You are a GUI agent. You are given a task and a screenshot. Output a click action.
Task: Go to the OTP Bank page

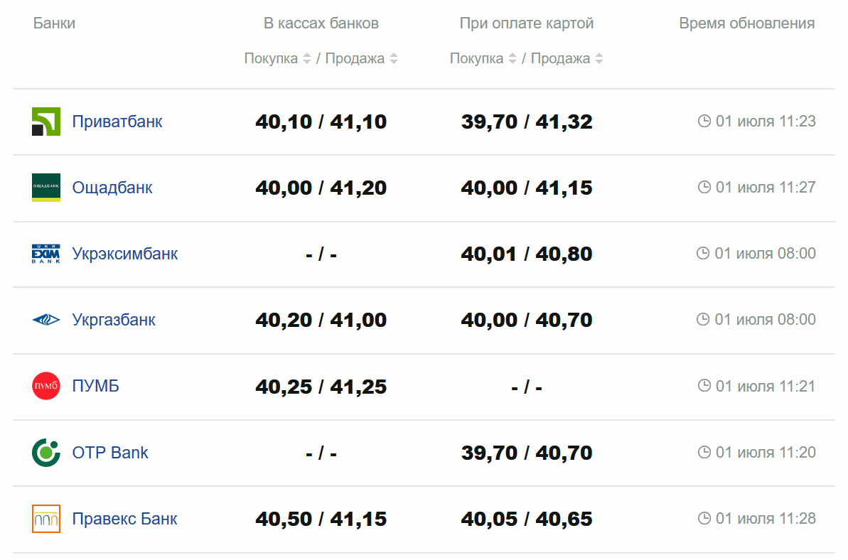click(110, 453)
